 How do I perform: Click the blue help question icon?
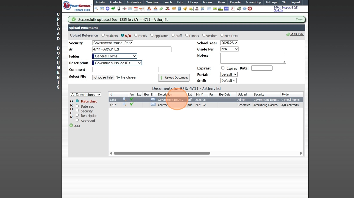click(245, 9)
